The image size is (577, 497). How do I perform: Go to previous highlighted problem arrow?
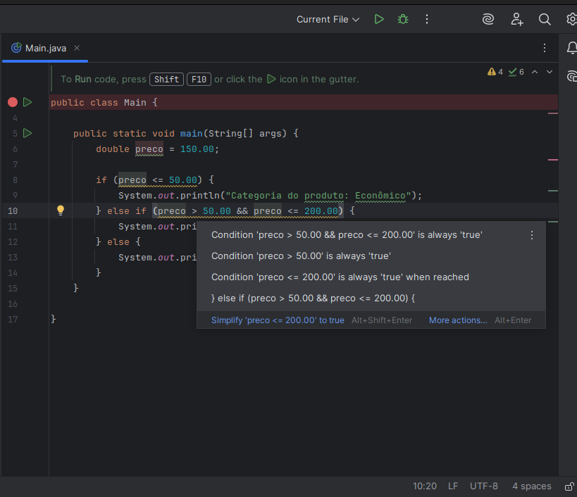(x=535, y=72)
